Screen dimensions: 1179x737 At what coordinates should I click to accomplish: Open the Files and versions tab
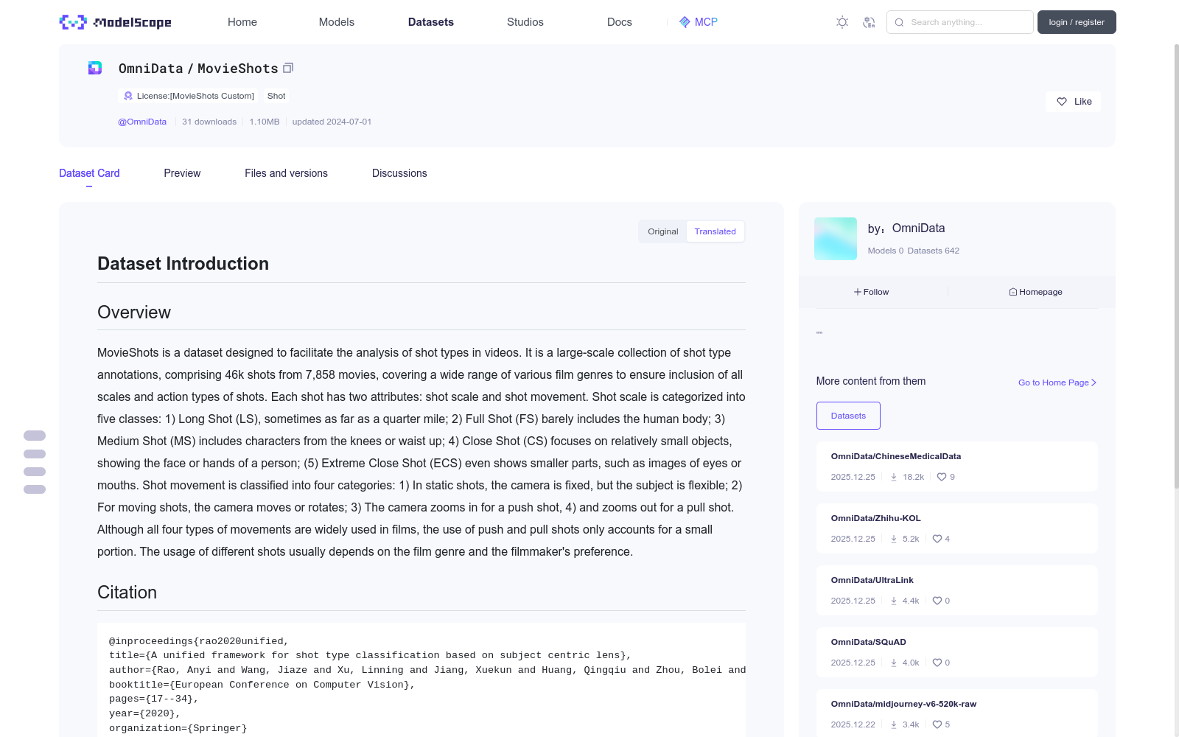coord(286,173)
